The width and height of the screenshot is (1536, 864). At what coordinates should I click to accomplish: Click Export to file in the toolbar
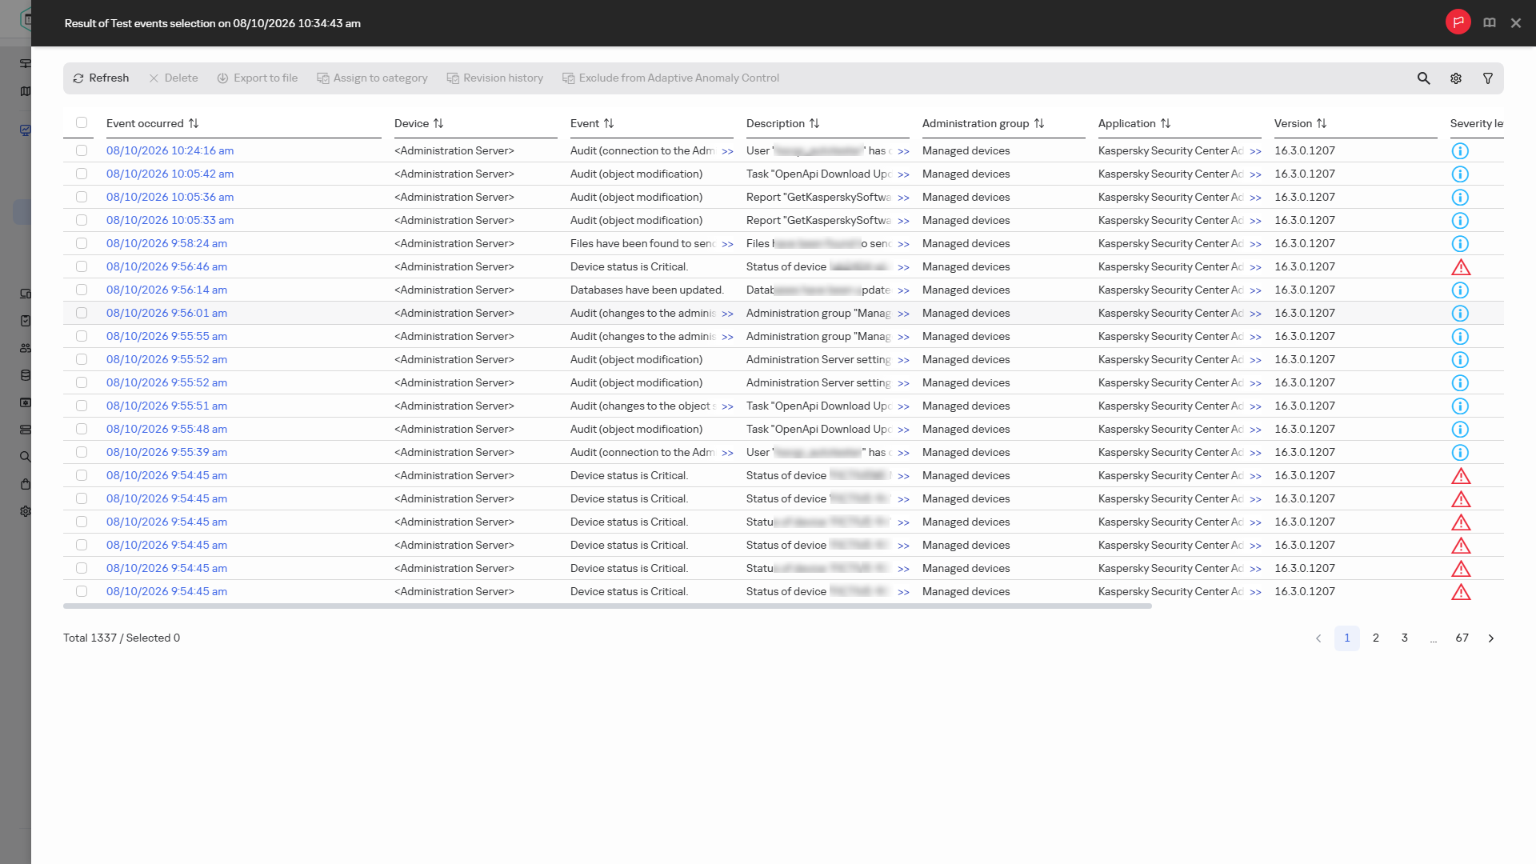258,78
